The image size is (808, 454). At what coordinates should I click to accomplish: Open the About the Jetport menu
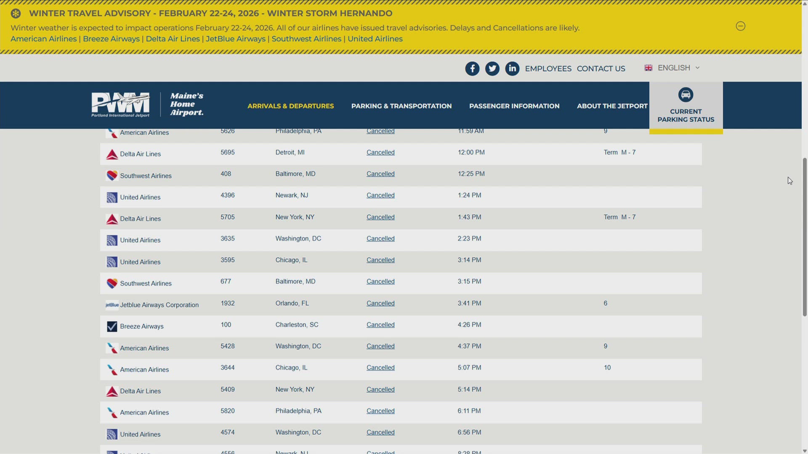(612, 106)
